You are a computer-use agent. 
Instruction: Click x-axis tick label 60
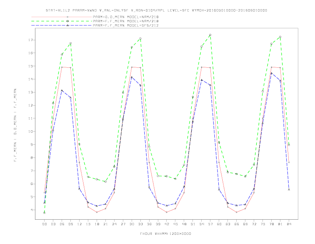tap(219, 224)
